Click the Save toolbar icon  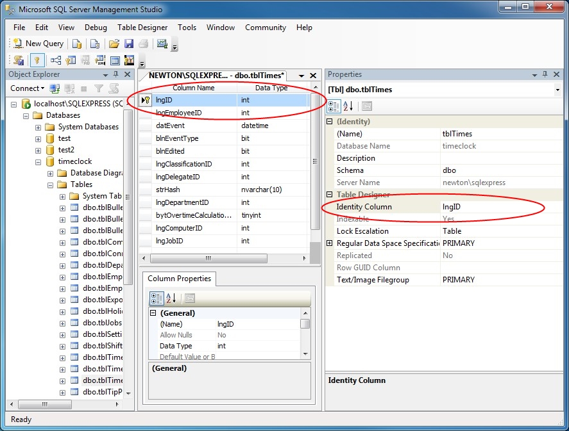(x=129, y=43)
